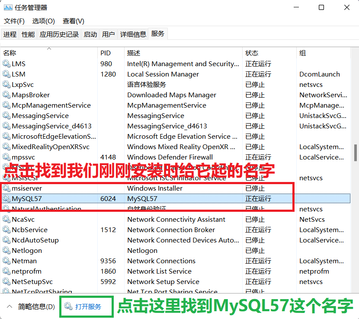Screen dimensions: 359x319
Task: Switch to the 用户 tab
Action: coord(108,34)
